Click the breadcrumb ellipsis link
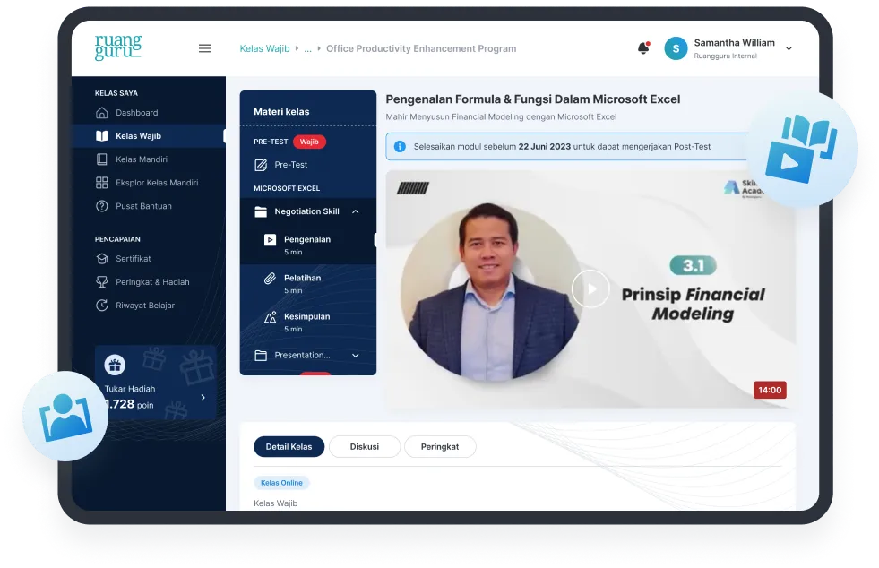This screenshot has height=568, width=879. tap(307, 48)
